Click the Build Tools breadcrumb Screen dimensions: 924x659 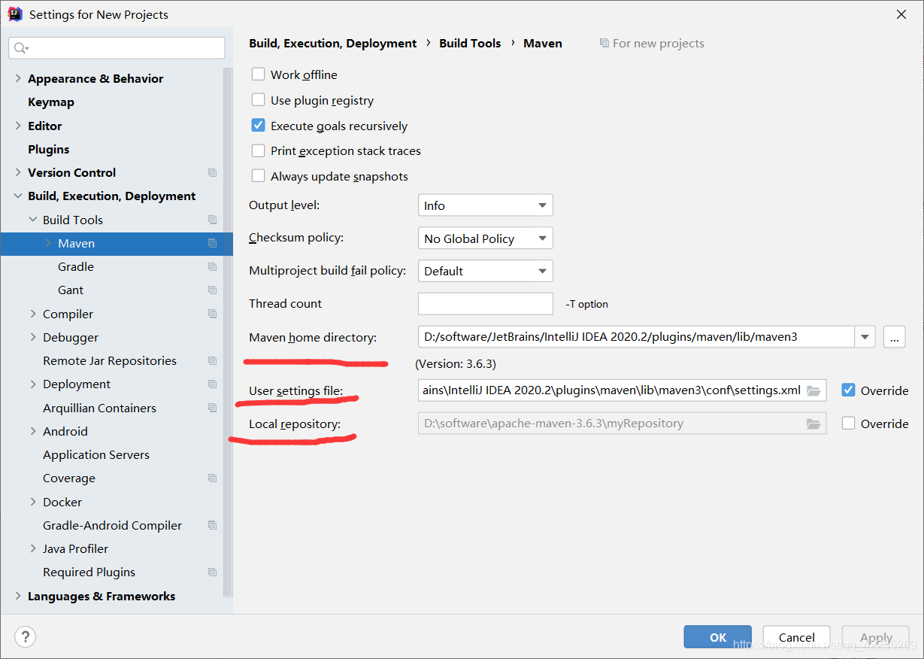[x=470, y=44]
